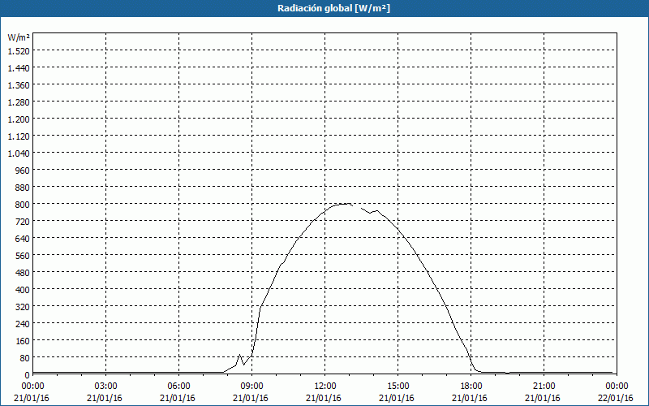Click the 1.040 y-axis value
Screen dimensions: 649x406
click(x=19, y=153)
